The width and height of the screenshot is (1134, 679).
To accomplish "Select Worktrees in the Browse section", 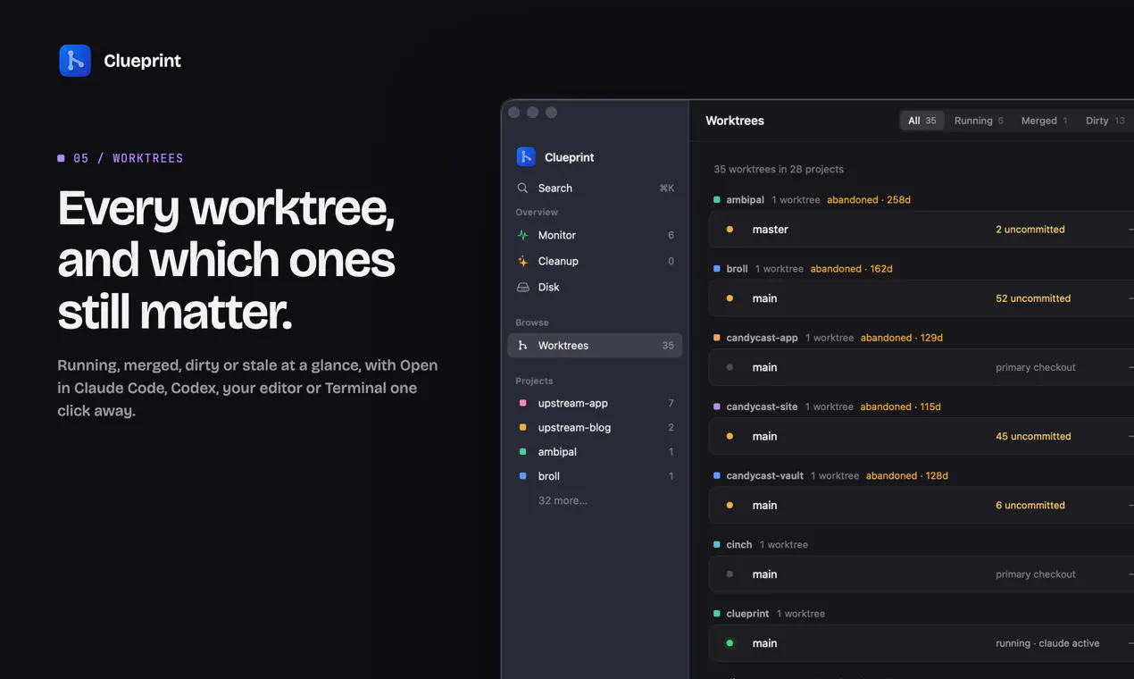I will coord(595,345).
